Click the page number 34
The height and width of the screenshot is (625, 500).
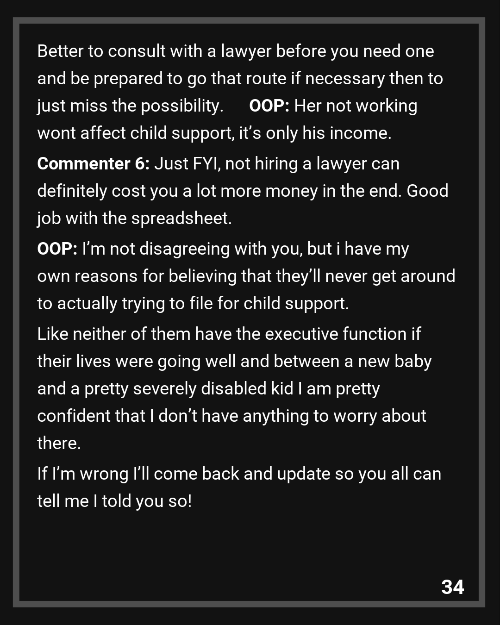tap(452, 587)
